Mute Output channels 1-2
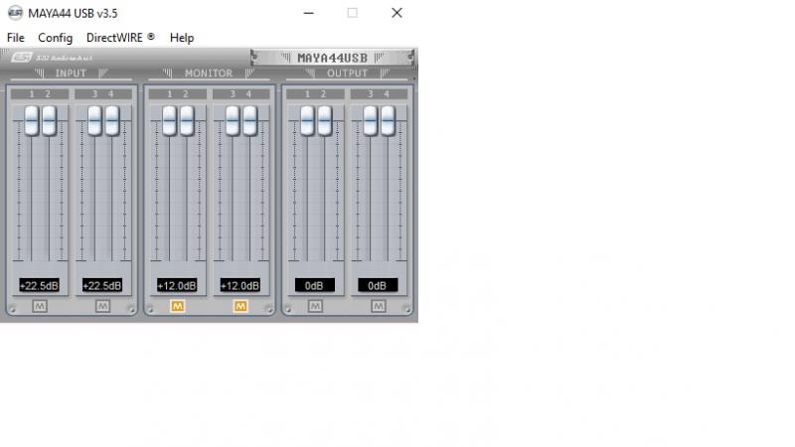The height and width of the screenshot is (447, 795). coord(315,307)
